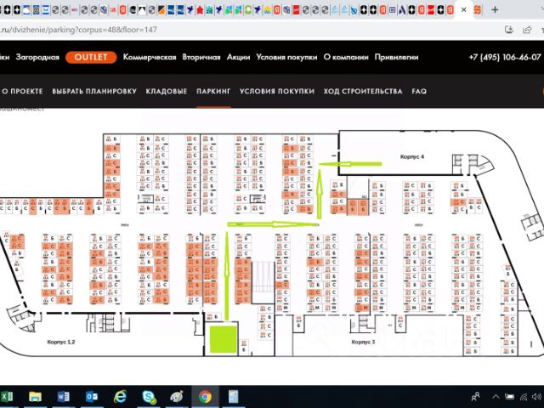The image size is (544, 408).
Task: Open Skype from the taskbar
Action: 149,397
